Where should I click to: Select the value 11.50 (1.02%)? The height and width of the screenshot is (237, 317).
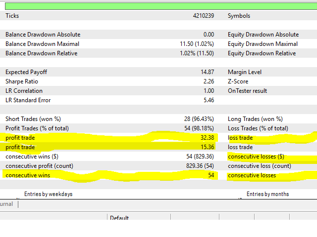tap(197, 44)
